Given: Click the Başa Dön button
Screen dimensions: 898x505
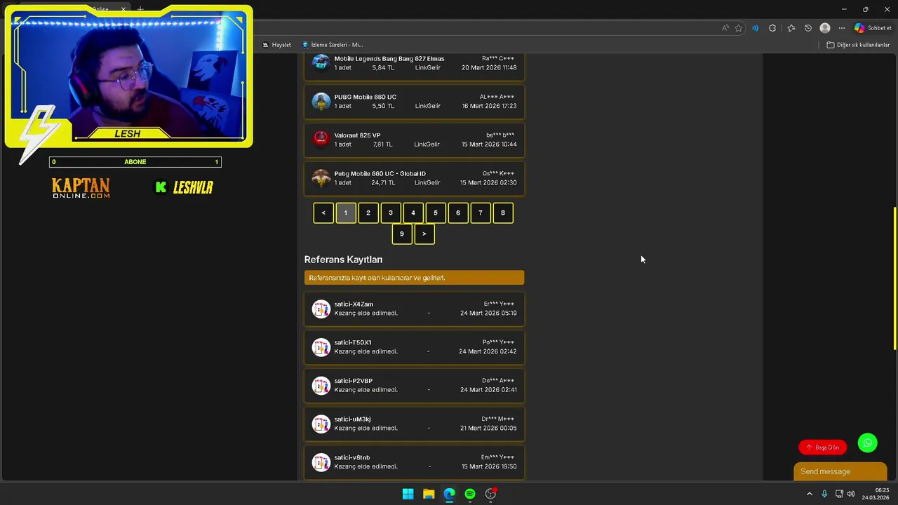Looking at the screenshot, I should [x=822, y=447].
